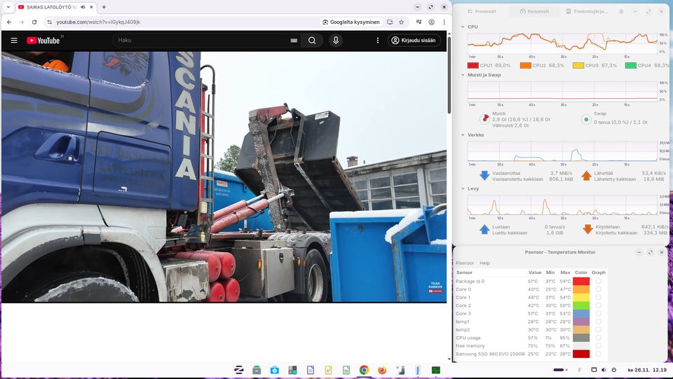
Task: Select the SAIRAS LATOLÖYTÖ browser tab
Action: pyautogui.click(x=56, y=7)
